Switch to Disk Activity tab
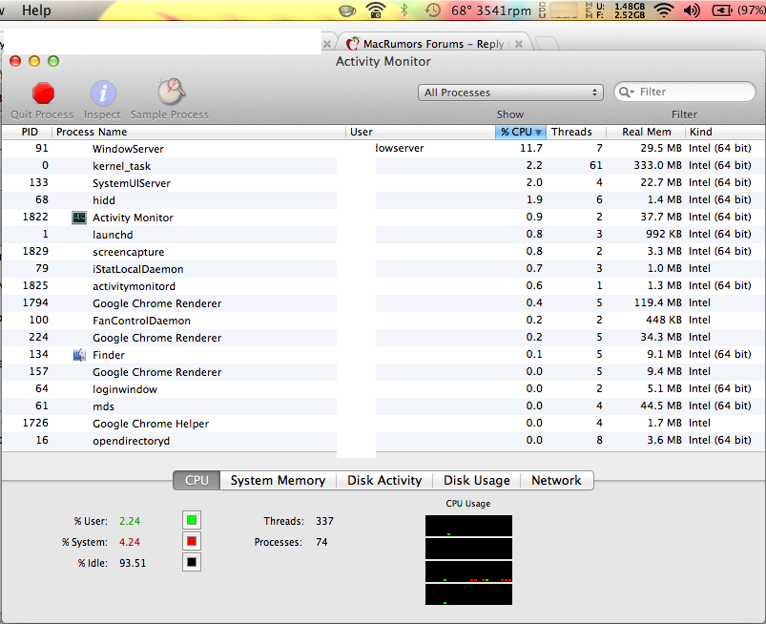 [384, 480]
